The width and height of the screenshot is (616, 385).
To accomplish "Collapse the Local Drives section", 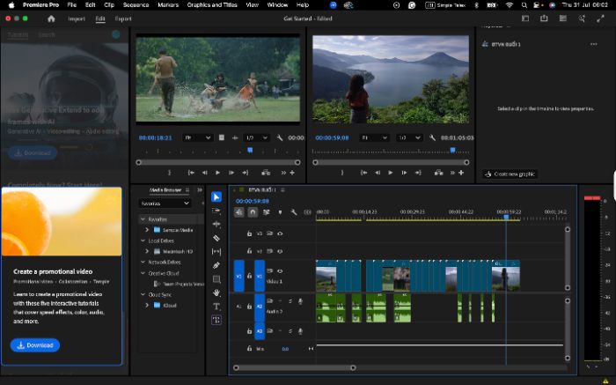I will pyautogui.click(x=143, y=241).
